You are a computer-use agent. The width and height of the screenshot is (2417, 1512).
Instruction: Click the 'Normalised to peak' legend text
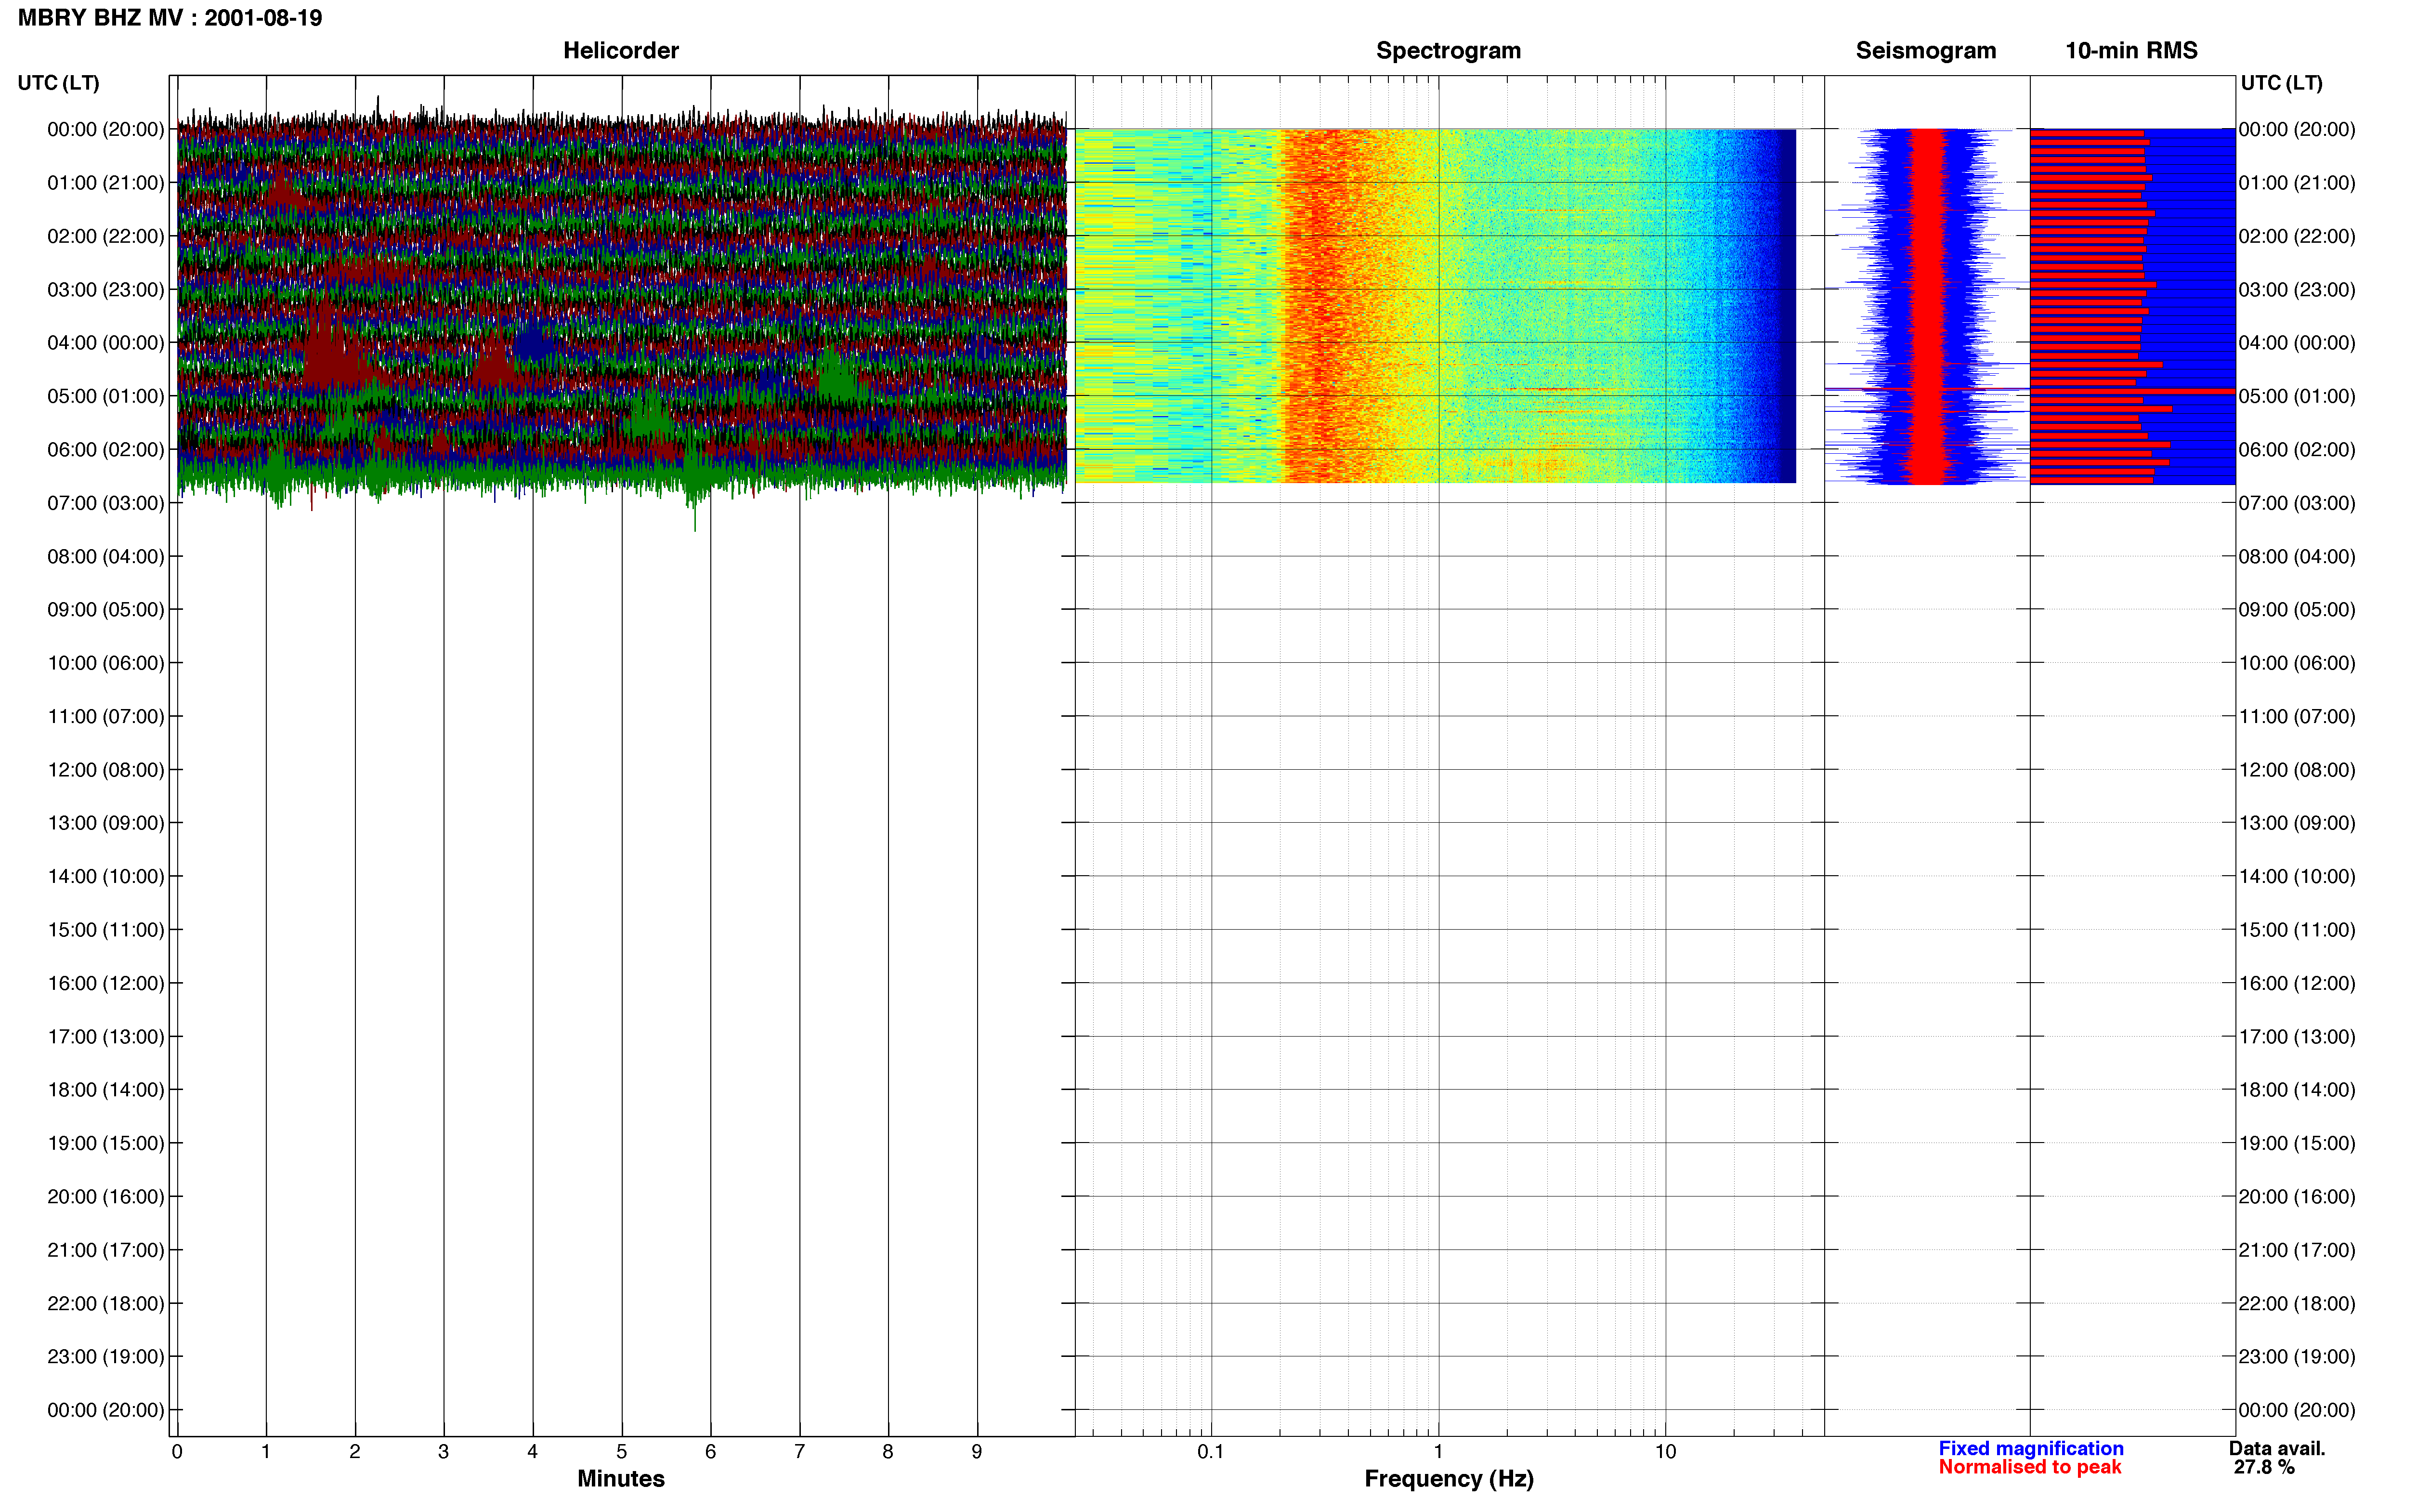point(2029,1467)
